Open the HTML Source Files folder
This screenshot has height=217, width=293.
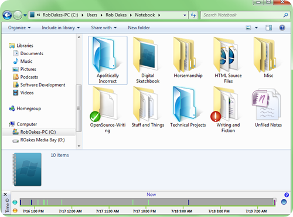(228, 60)
